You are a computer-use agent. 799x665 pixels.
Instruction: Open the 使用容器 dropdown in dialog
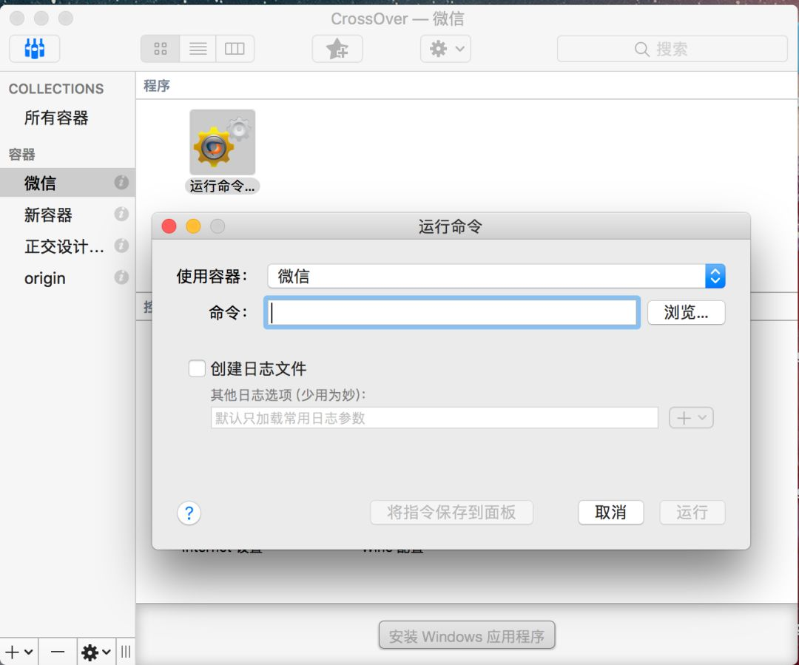[x=496, y=276]
